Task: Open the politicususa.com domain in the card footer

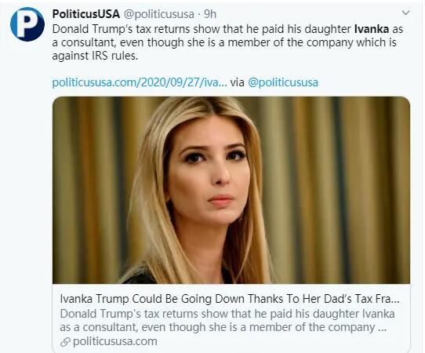Action: tap(115, 341)
